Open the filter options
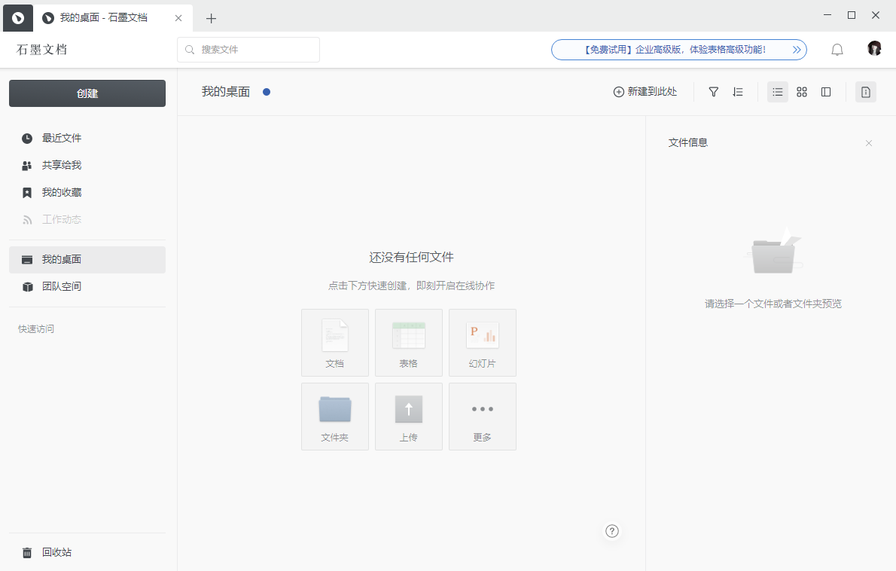Image resolution: width=896 pixels, height=571 pixels. pyautogui.click(x=713, y=91)
